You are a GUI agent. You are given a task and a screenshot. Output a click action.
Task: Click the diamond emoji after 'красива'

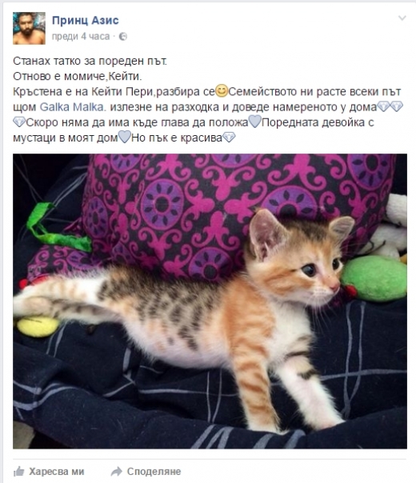click(229, 138)
